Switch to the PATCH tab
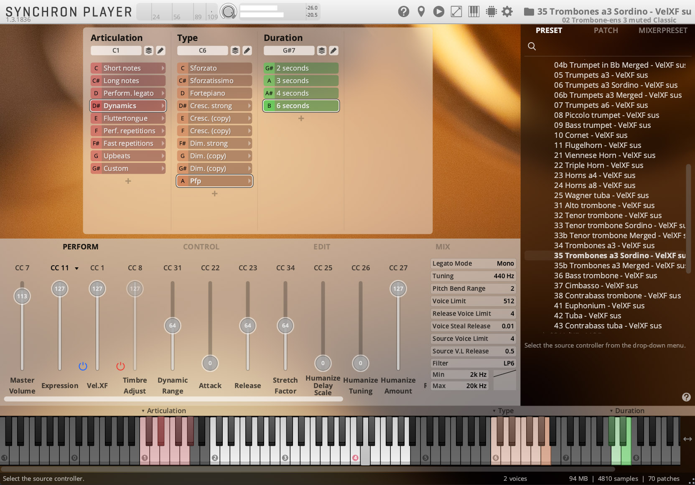Viewport: 695px width, 485px height. click(x=606, y=30)
